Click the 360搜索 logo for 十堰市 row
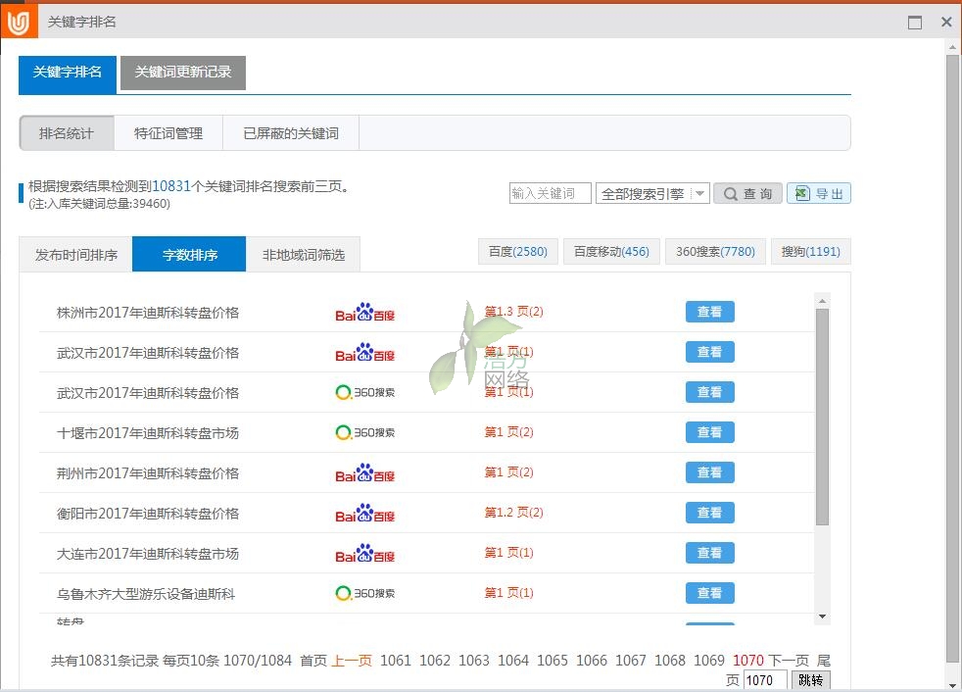Viewport: 962px width, 692px height. 364,432
